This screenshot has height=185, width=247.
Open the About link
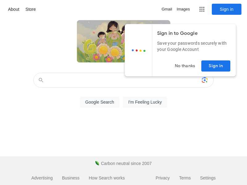(x=14, y=9)
